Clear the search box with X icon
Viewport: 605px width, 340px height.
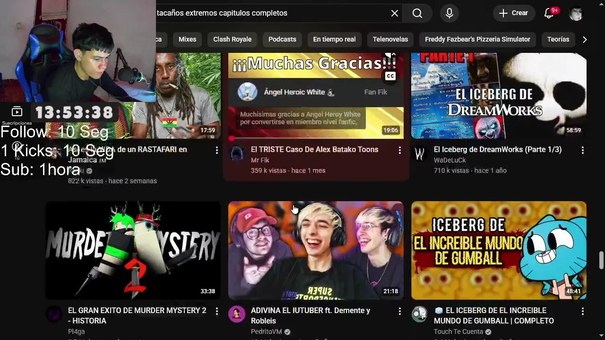(395, 13)
